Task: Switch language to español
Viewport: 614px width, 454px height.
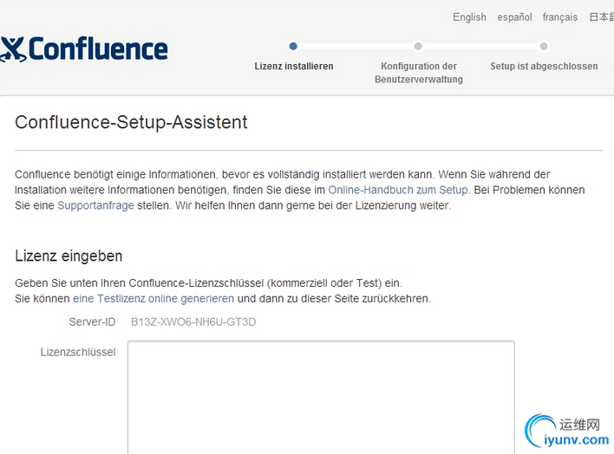Action: click(x=515, y=17)
